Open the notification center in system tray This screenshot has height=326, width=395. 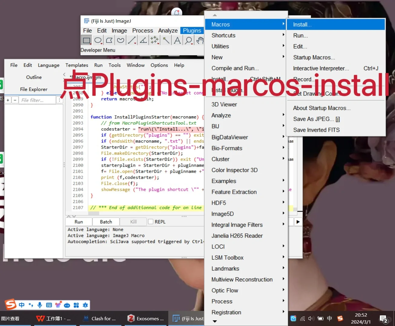[x=383, y=319]
